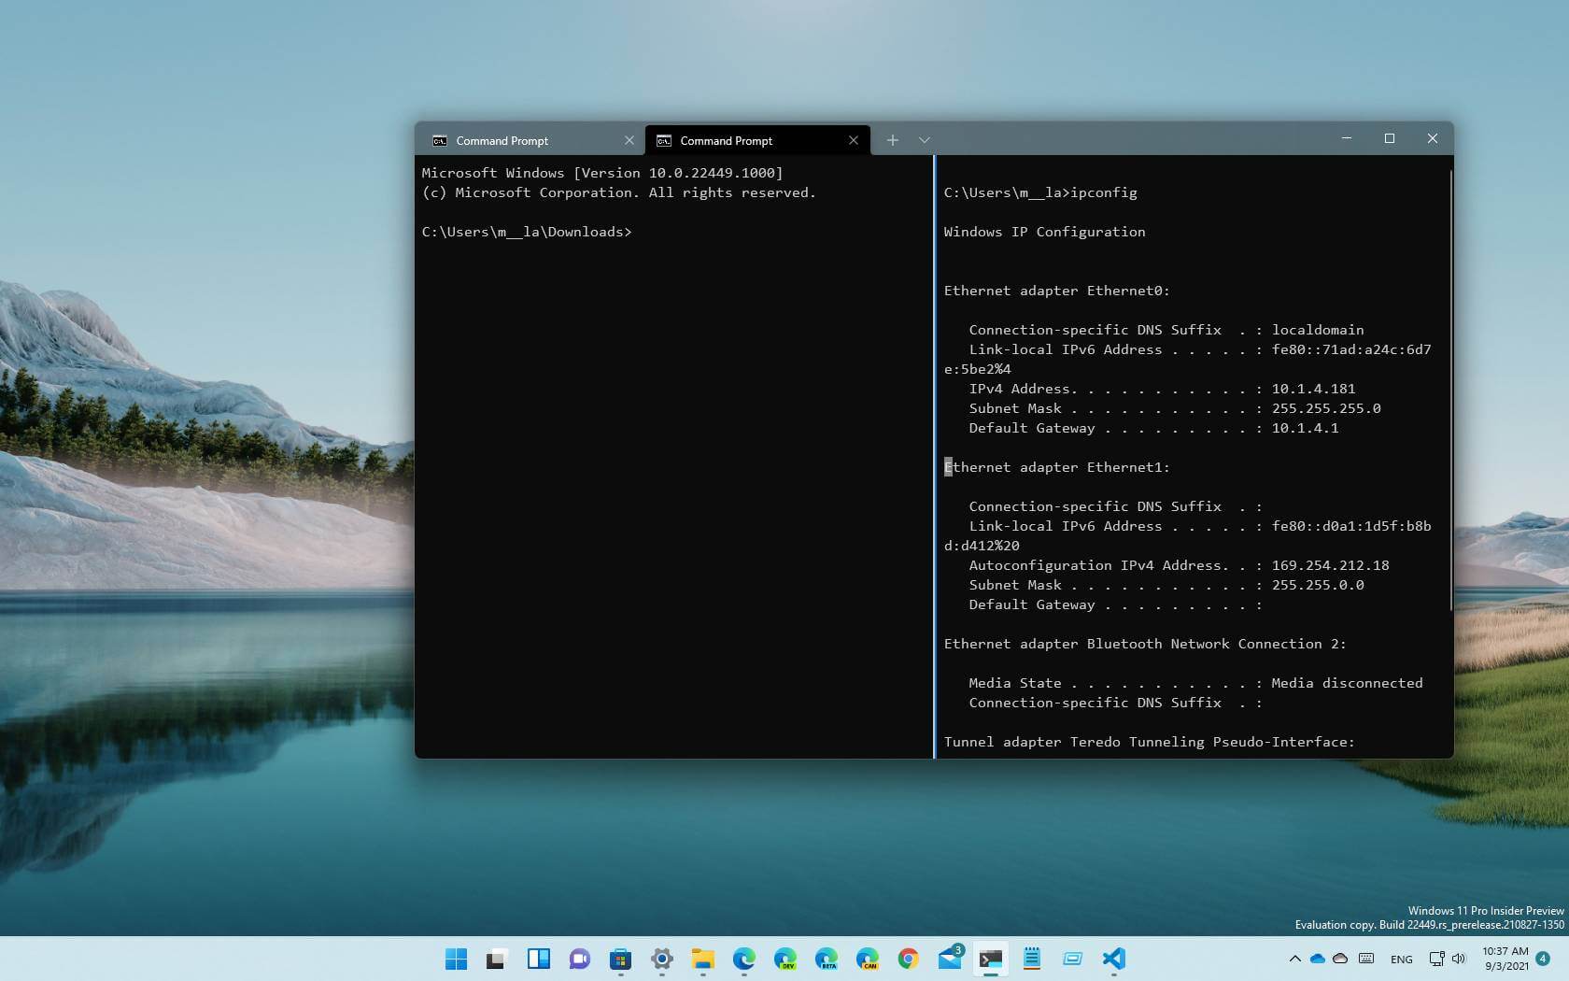1569x981 pixels.
Task: Click the plus button to open new Terminal tab
Action: [892, 140]
